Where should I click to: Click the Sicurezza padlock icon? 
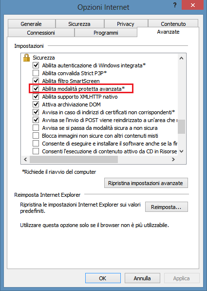(x=26, y=58)
